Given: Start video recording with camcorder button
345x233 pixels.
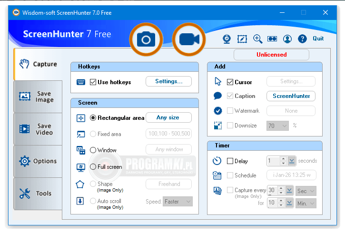Looking at the screenshot, I should point(189,39).
